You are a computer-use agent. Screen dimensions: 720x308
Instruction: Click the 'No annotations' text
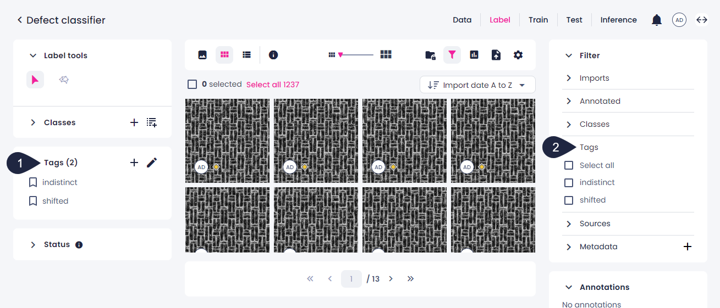[591, 304]
